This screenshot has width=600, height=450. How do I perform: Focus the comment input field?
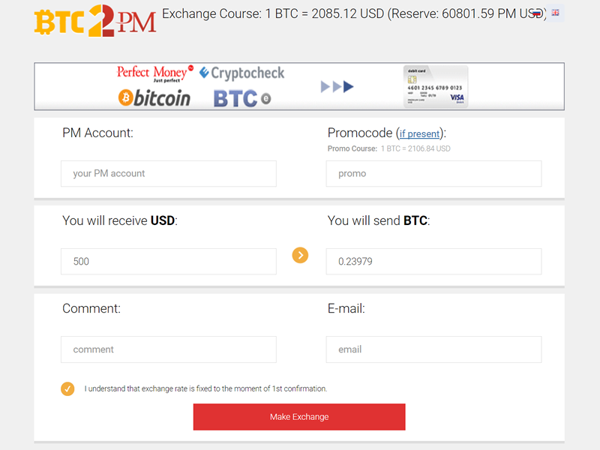pos(169,349)
